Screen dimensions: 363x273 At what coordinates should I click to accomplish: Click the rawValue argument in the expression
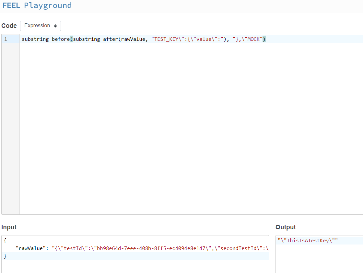[133, 39]
